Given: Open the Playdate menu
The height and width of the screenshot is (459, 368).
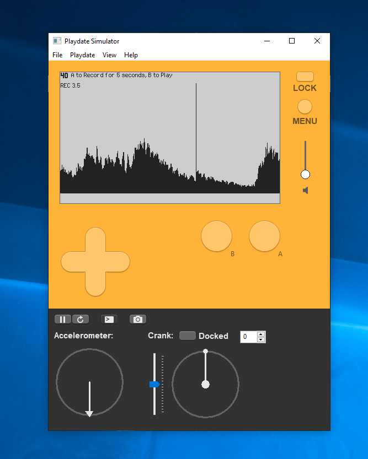Looking at the screenshot, I should click(82, 55).
